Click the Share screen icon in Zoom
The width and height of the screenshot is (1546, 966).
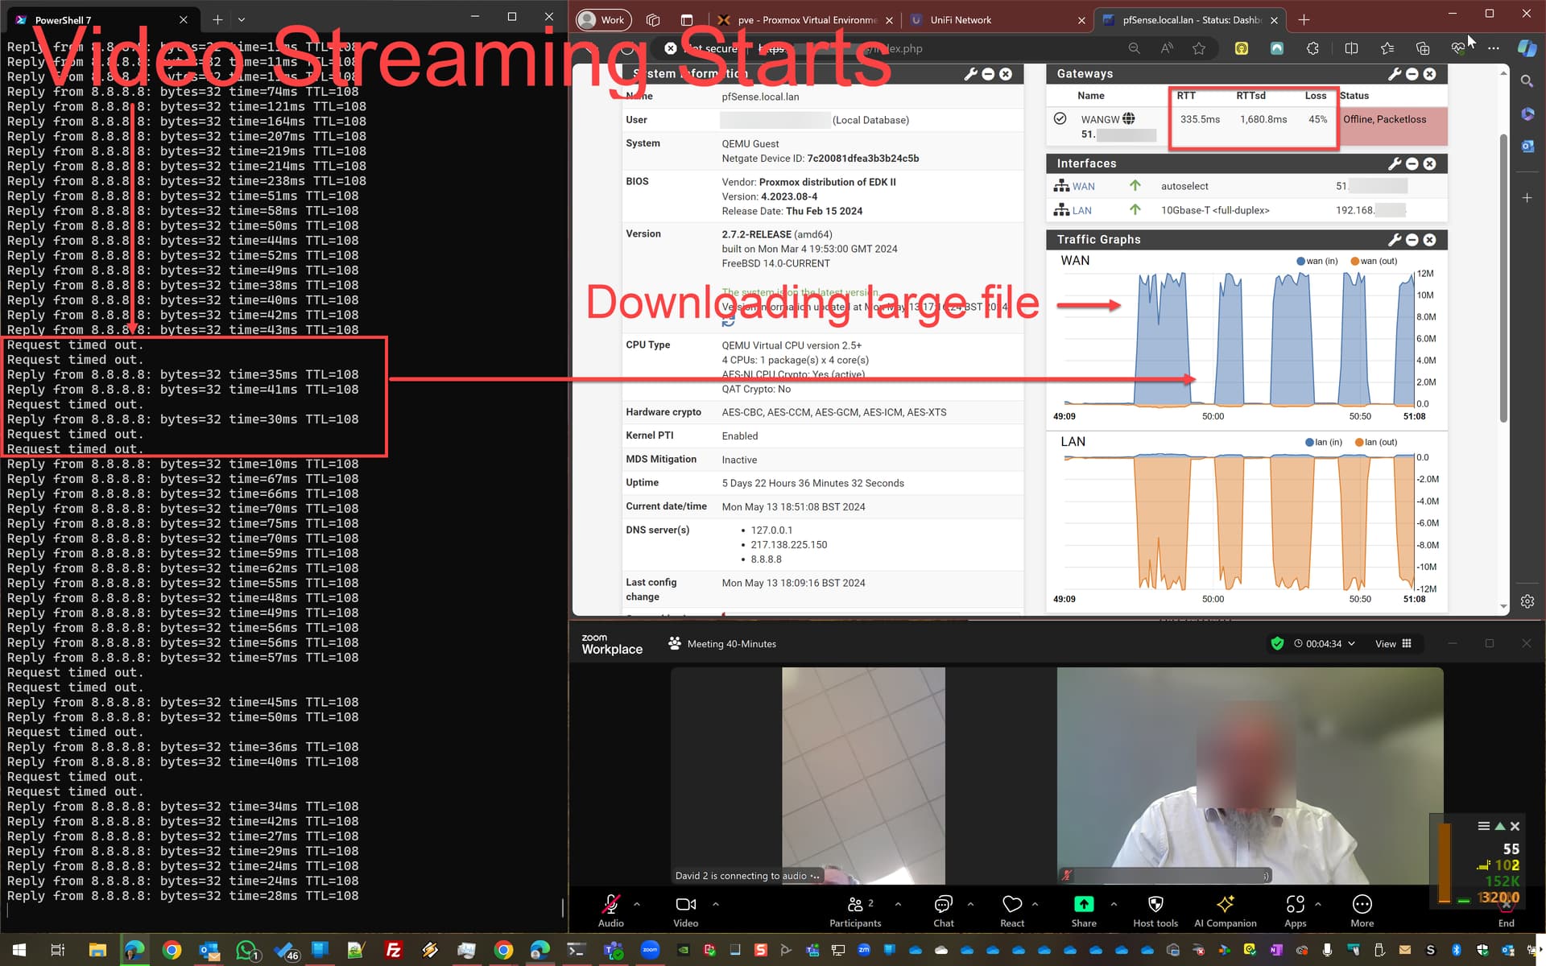point(1083,905)
